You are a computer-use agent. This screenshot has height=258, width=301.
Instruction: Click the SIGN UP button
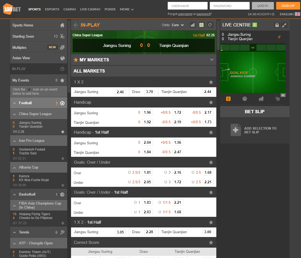288,6
